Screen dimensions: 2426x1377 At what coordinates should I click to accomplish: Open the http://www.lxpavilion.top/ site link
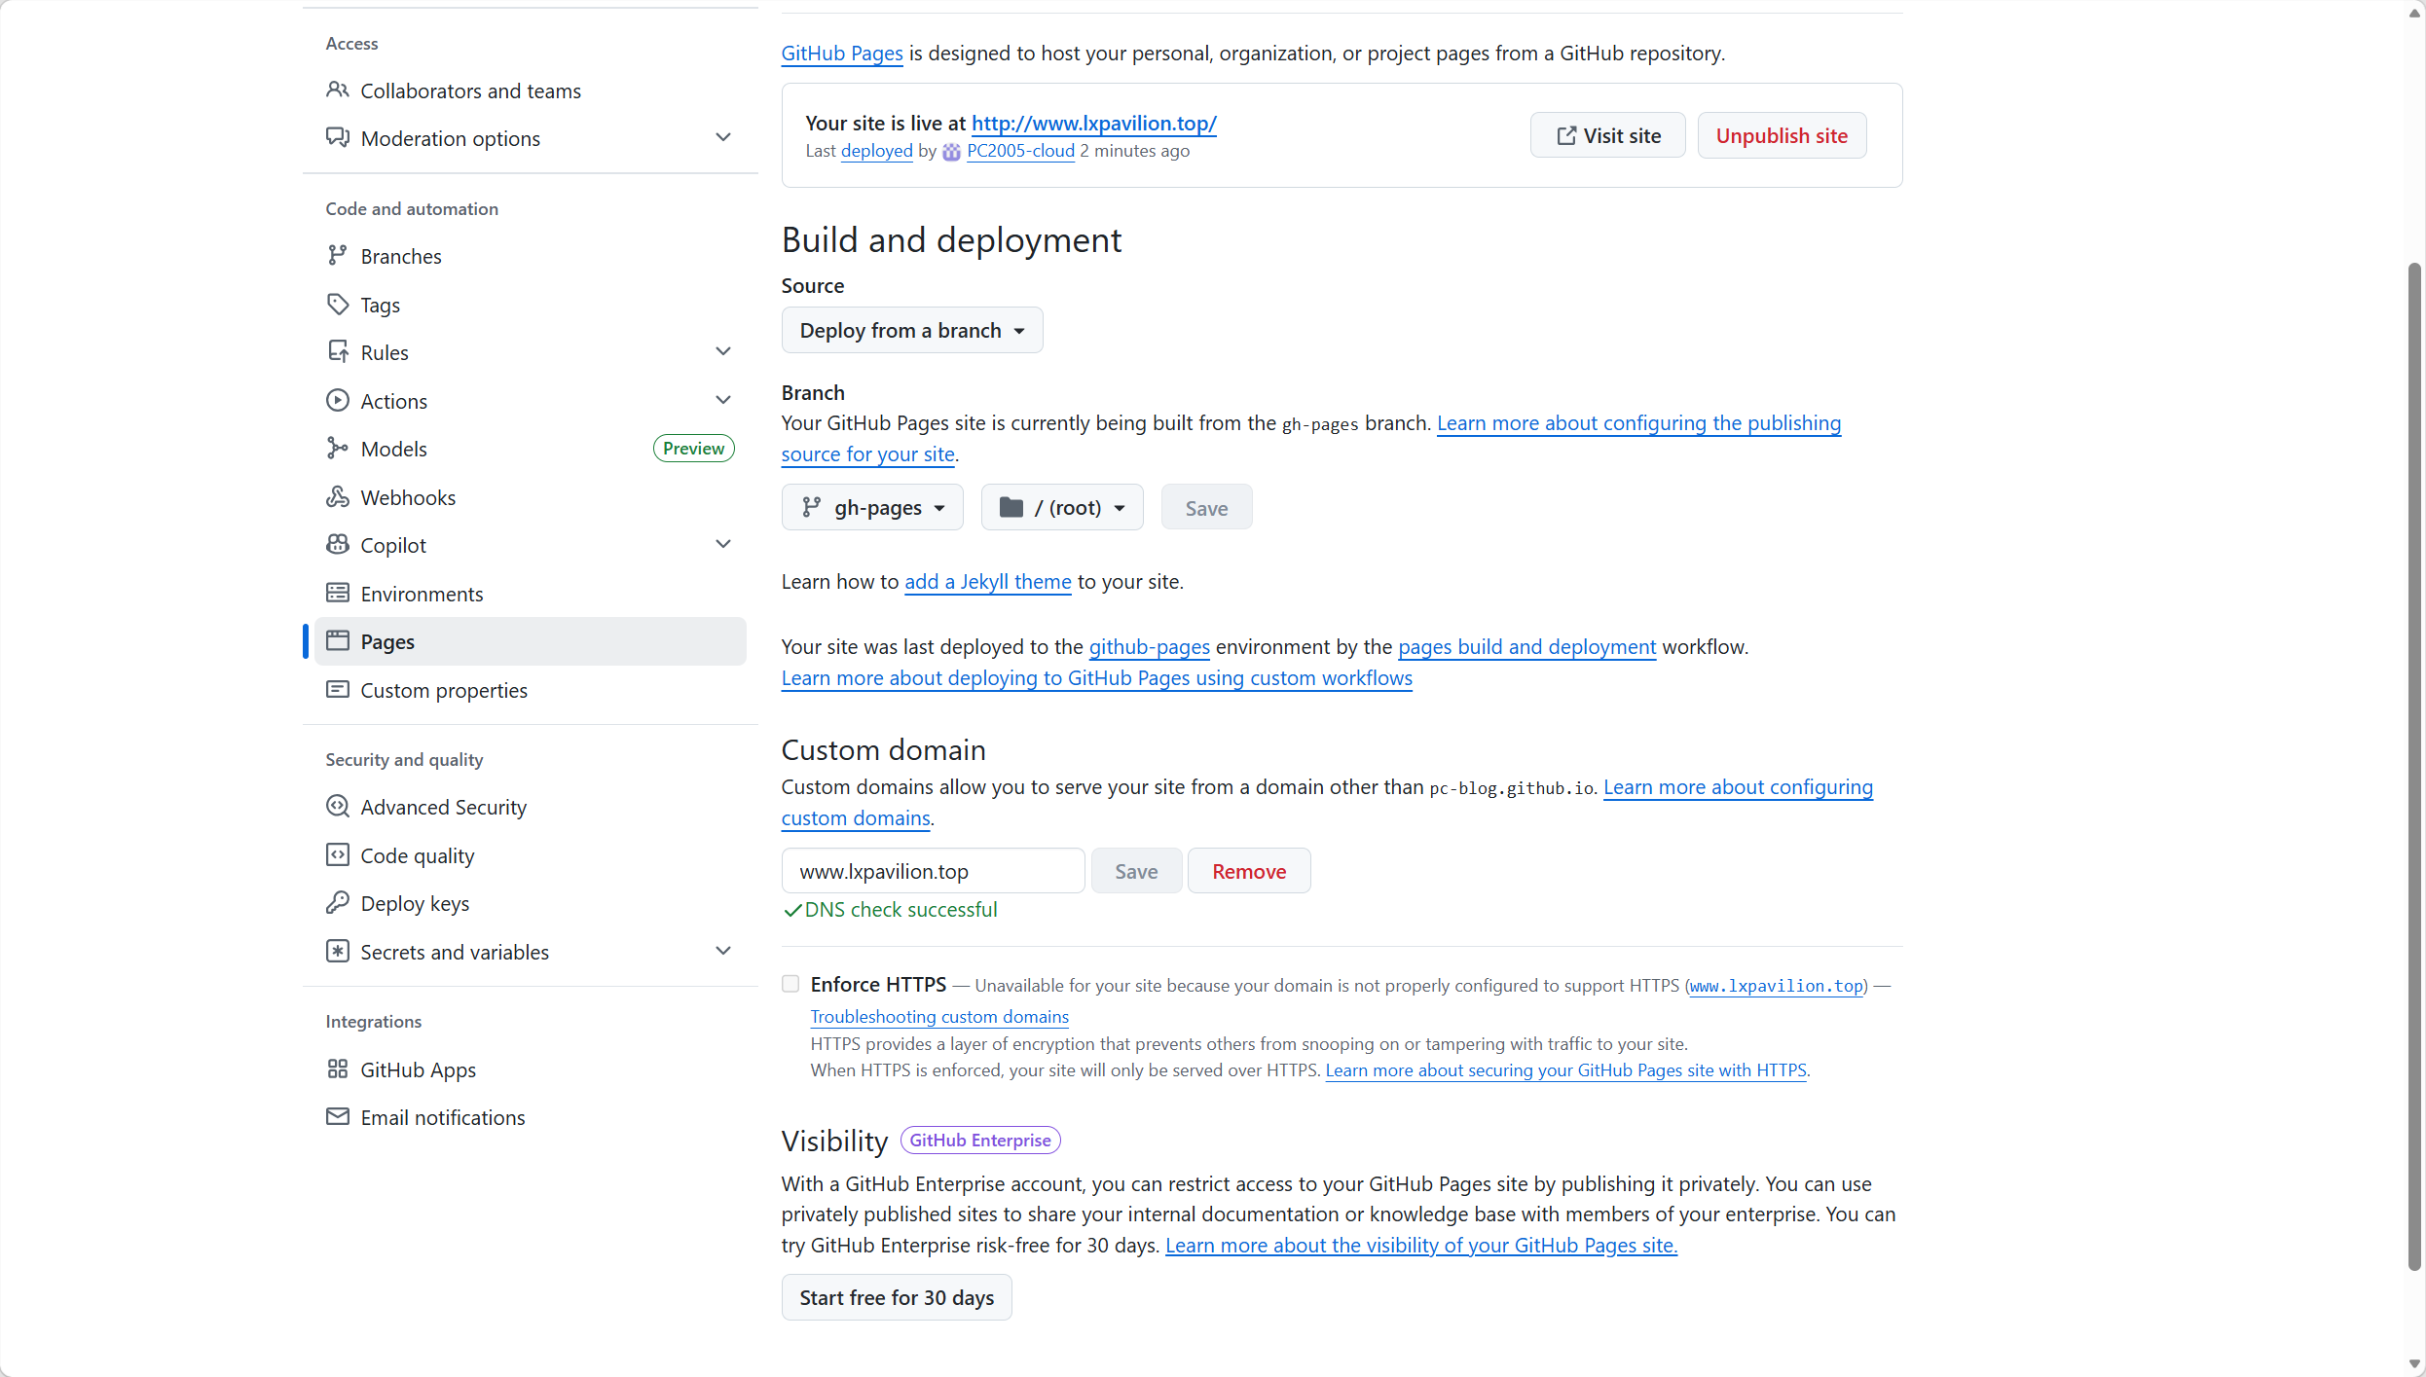(1094, 124)
